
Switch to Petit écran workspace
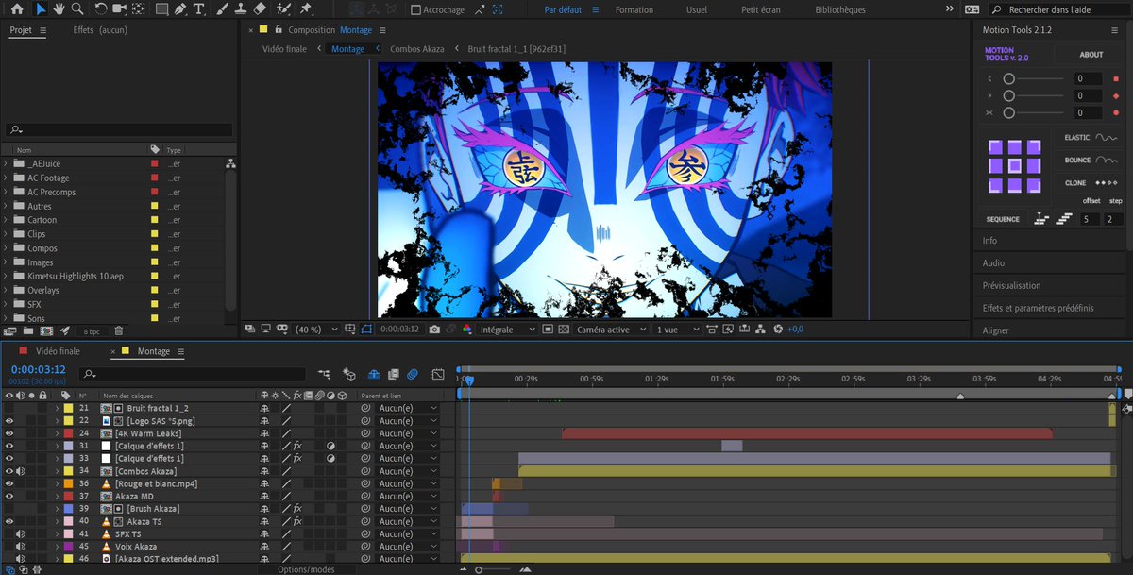[761, 9]
